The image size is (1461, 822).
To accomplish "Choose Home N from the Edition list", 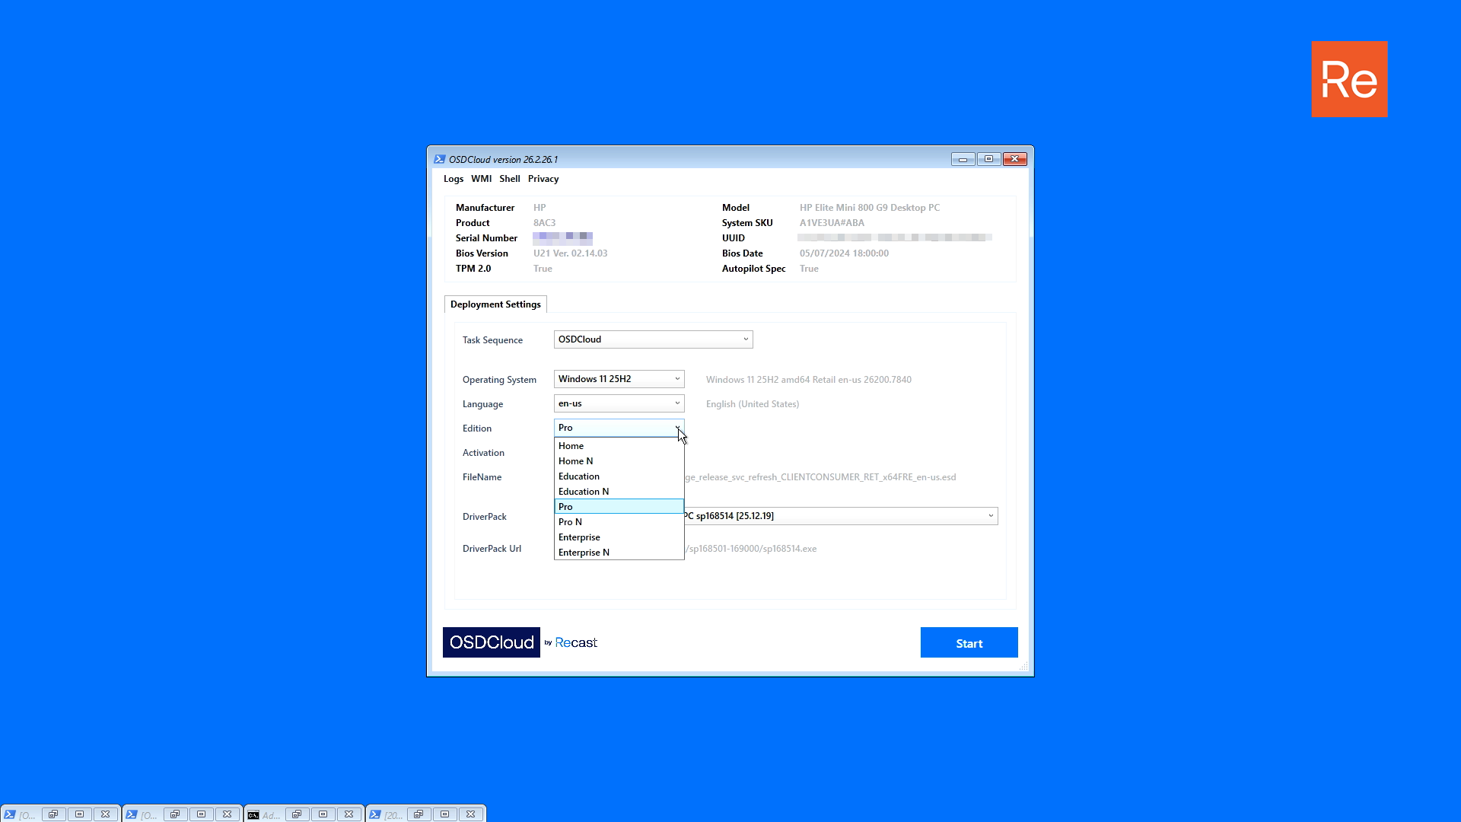I will 575,461.
